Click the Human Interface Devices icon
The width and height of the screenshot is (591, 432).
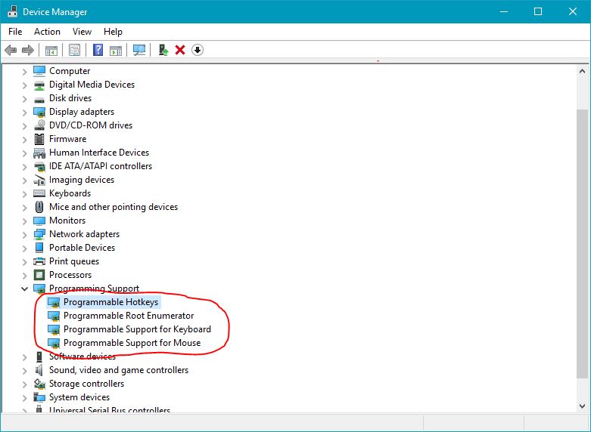coord(39,153)
